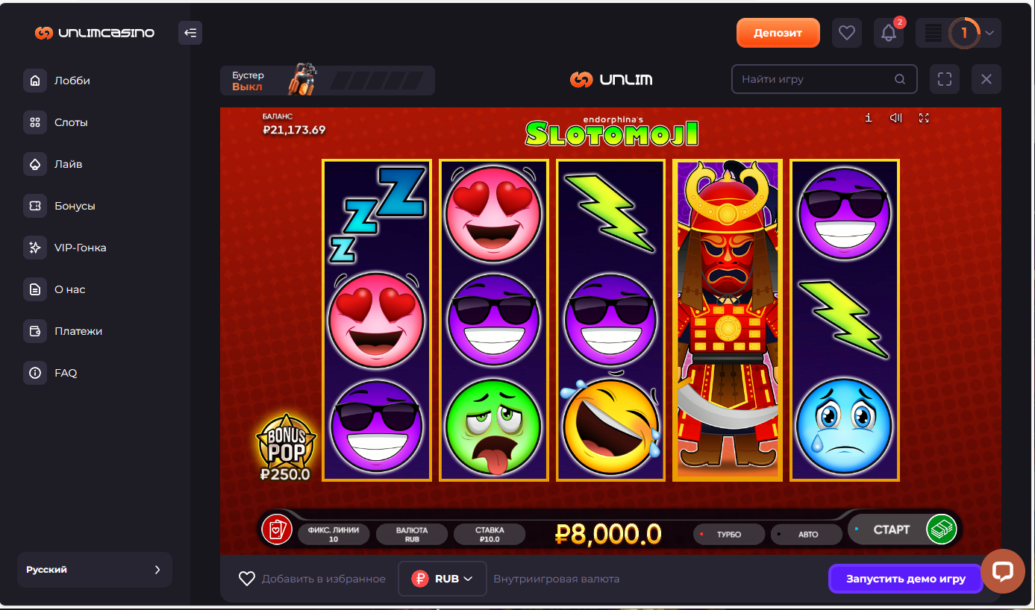Expand the Русский language selector
1035x610 pixels.
(95, 570)
